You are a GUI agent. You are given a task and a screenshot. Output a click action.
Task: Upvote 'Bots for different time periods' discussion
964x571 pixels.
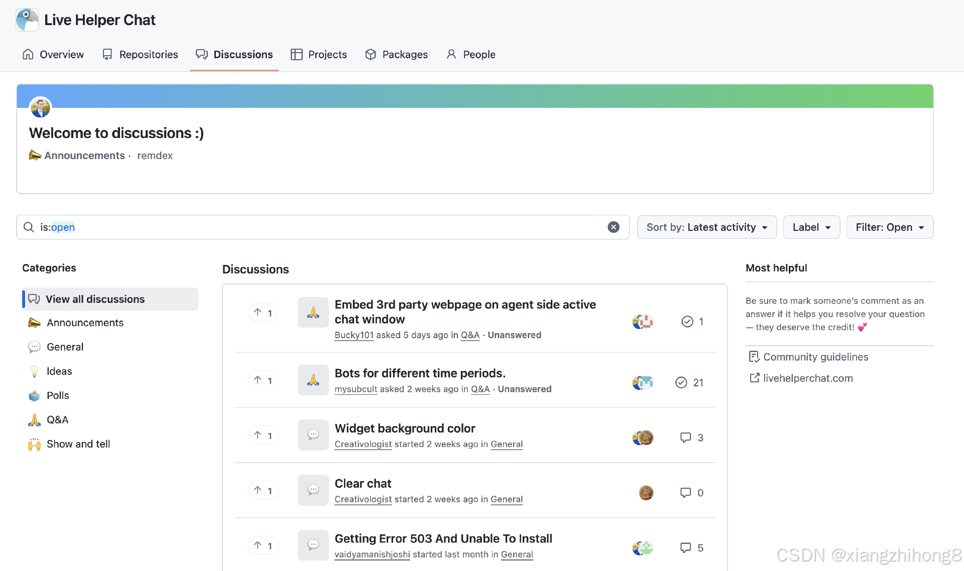point(263,380)
